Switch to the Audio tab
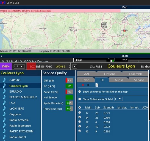150x141 pixels. click(x=119, y=80)
